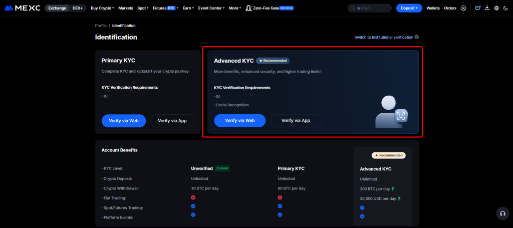Screen dimensions: 513x228
Task: Click the help icon beside institutional verification
Action: click(417, 37)
